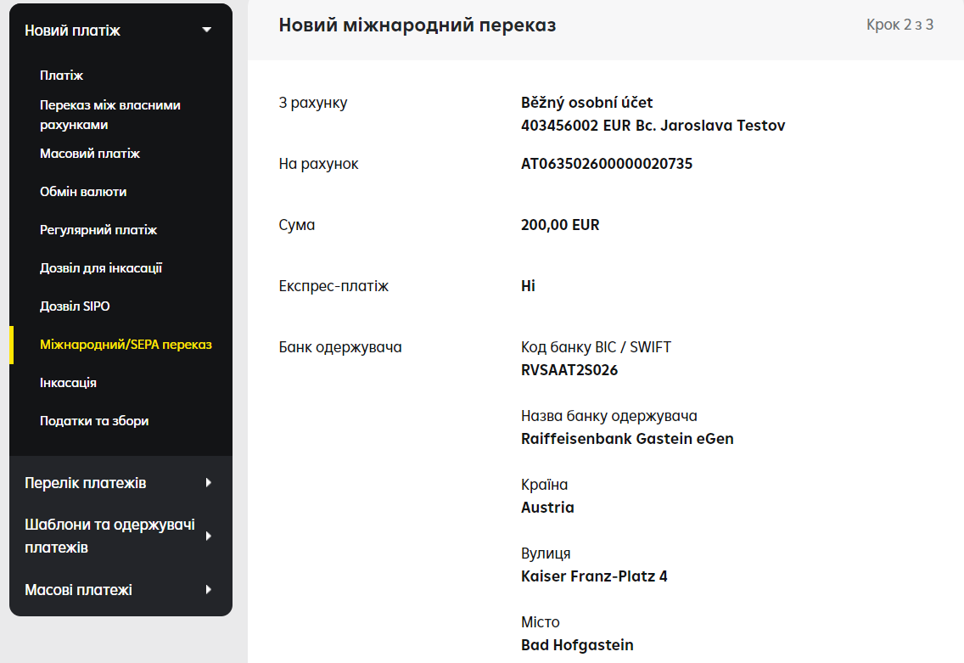Click heading Новий міжнародний переказ
This screenshot has height=663, width=964.
(418, 25)
